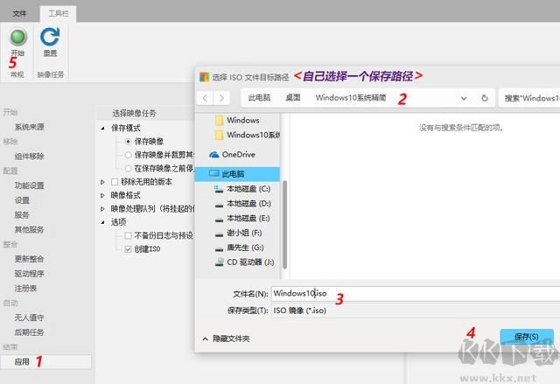Click the blue Reset (重置) icon
Image resolution: width=560 pixels, height=384 pixels.
coord(50,37)
